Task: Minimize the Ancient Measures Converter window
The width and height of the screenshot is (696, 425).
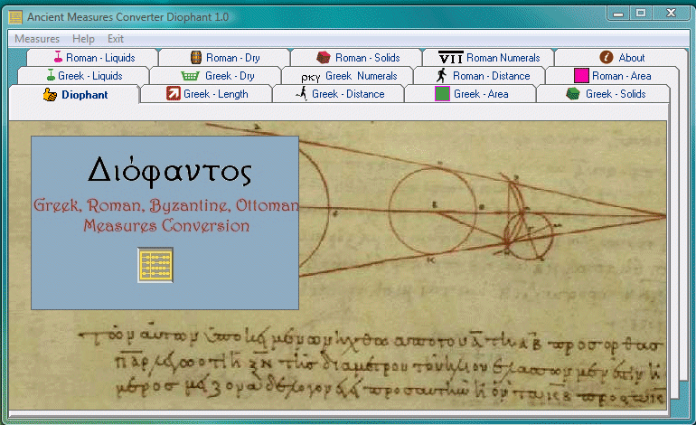Action: (x=618, y=14)
